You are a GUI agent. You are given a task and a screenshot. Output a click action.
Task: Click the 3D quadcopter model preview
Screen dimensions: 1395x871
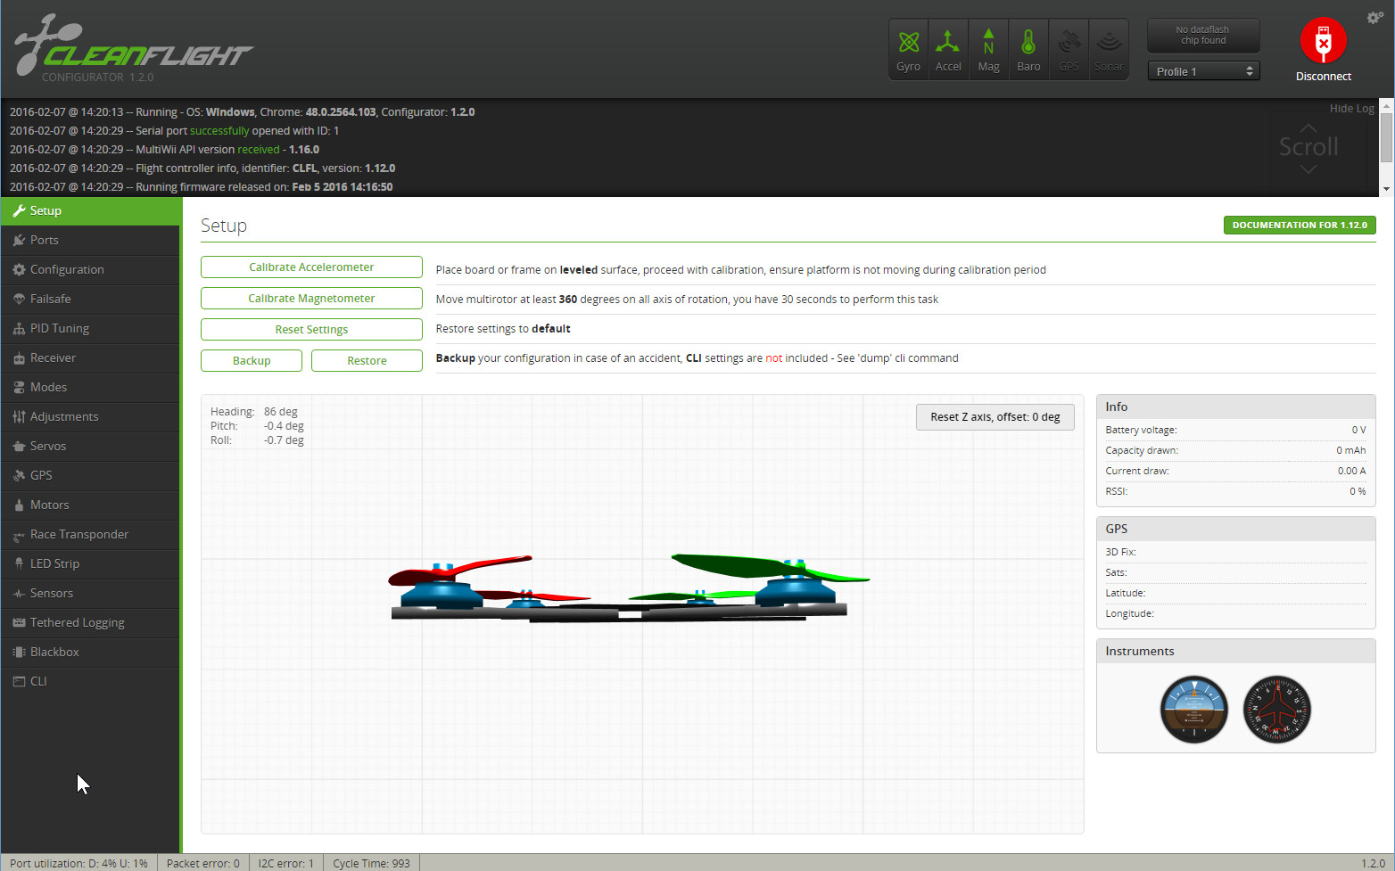pyautogui.click(x=629, y=588)
